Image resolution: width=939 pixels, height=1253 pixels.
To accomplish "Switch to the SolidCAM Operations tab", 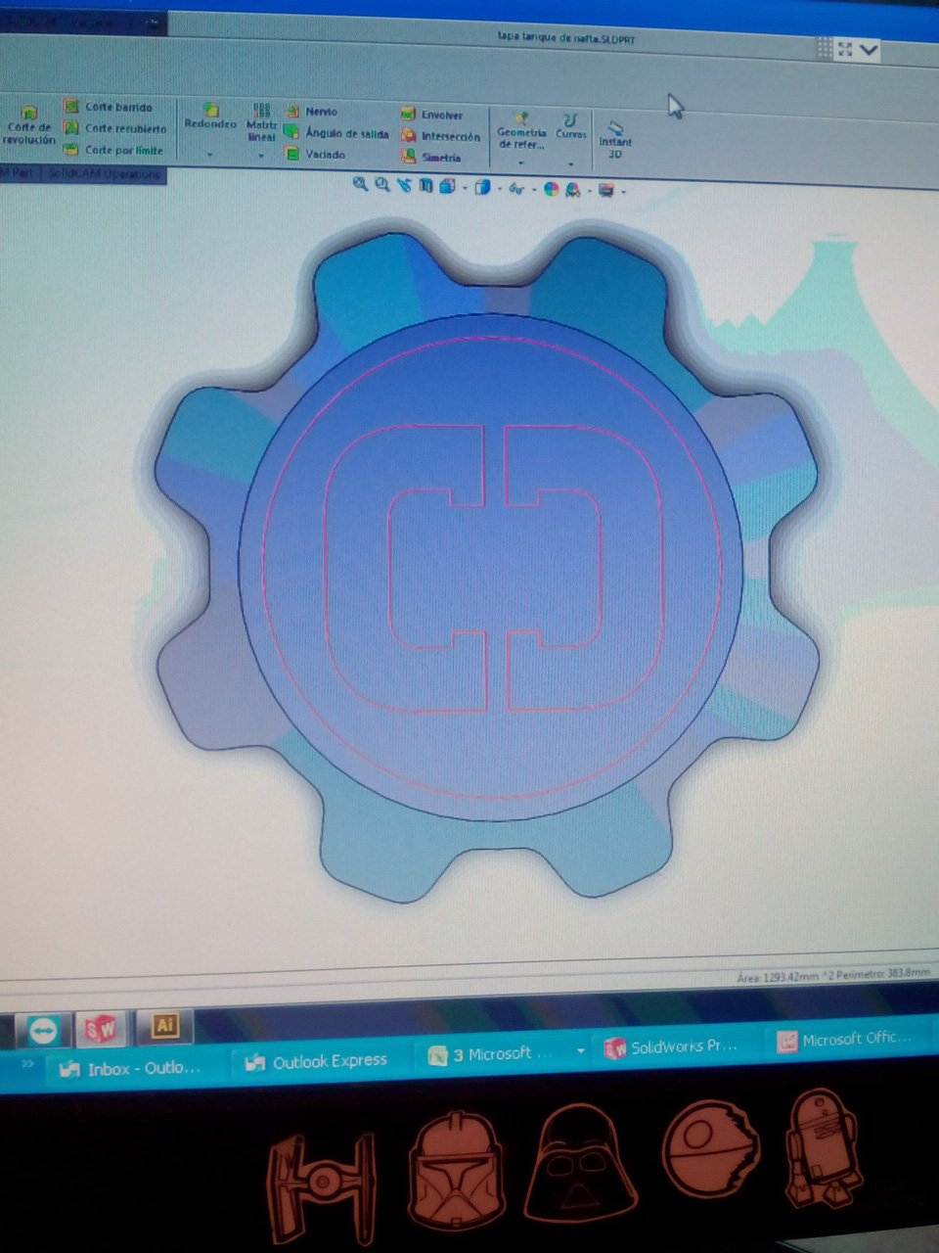I will (103, 174).
